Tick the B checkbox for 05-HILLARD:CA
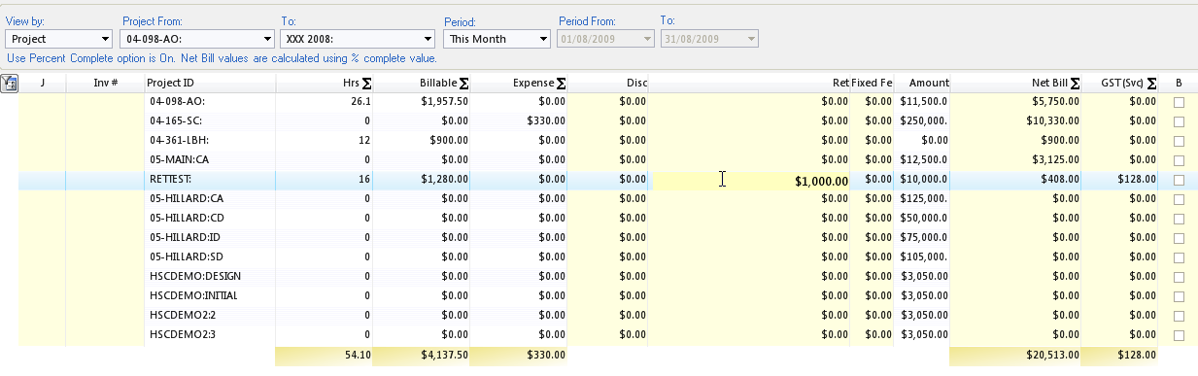 [1179, 199]
